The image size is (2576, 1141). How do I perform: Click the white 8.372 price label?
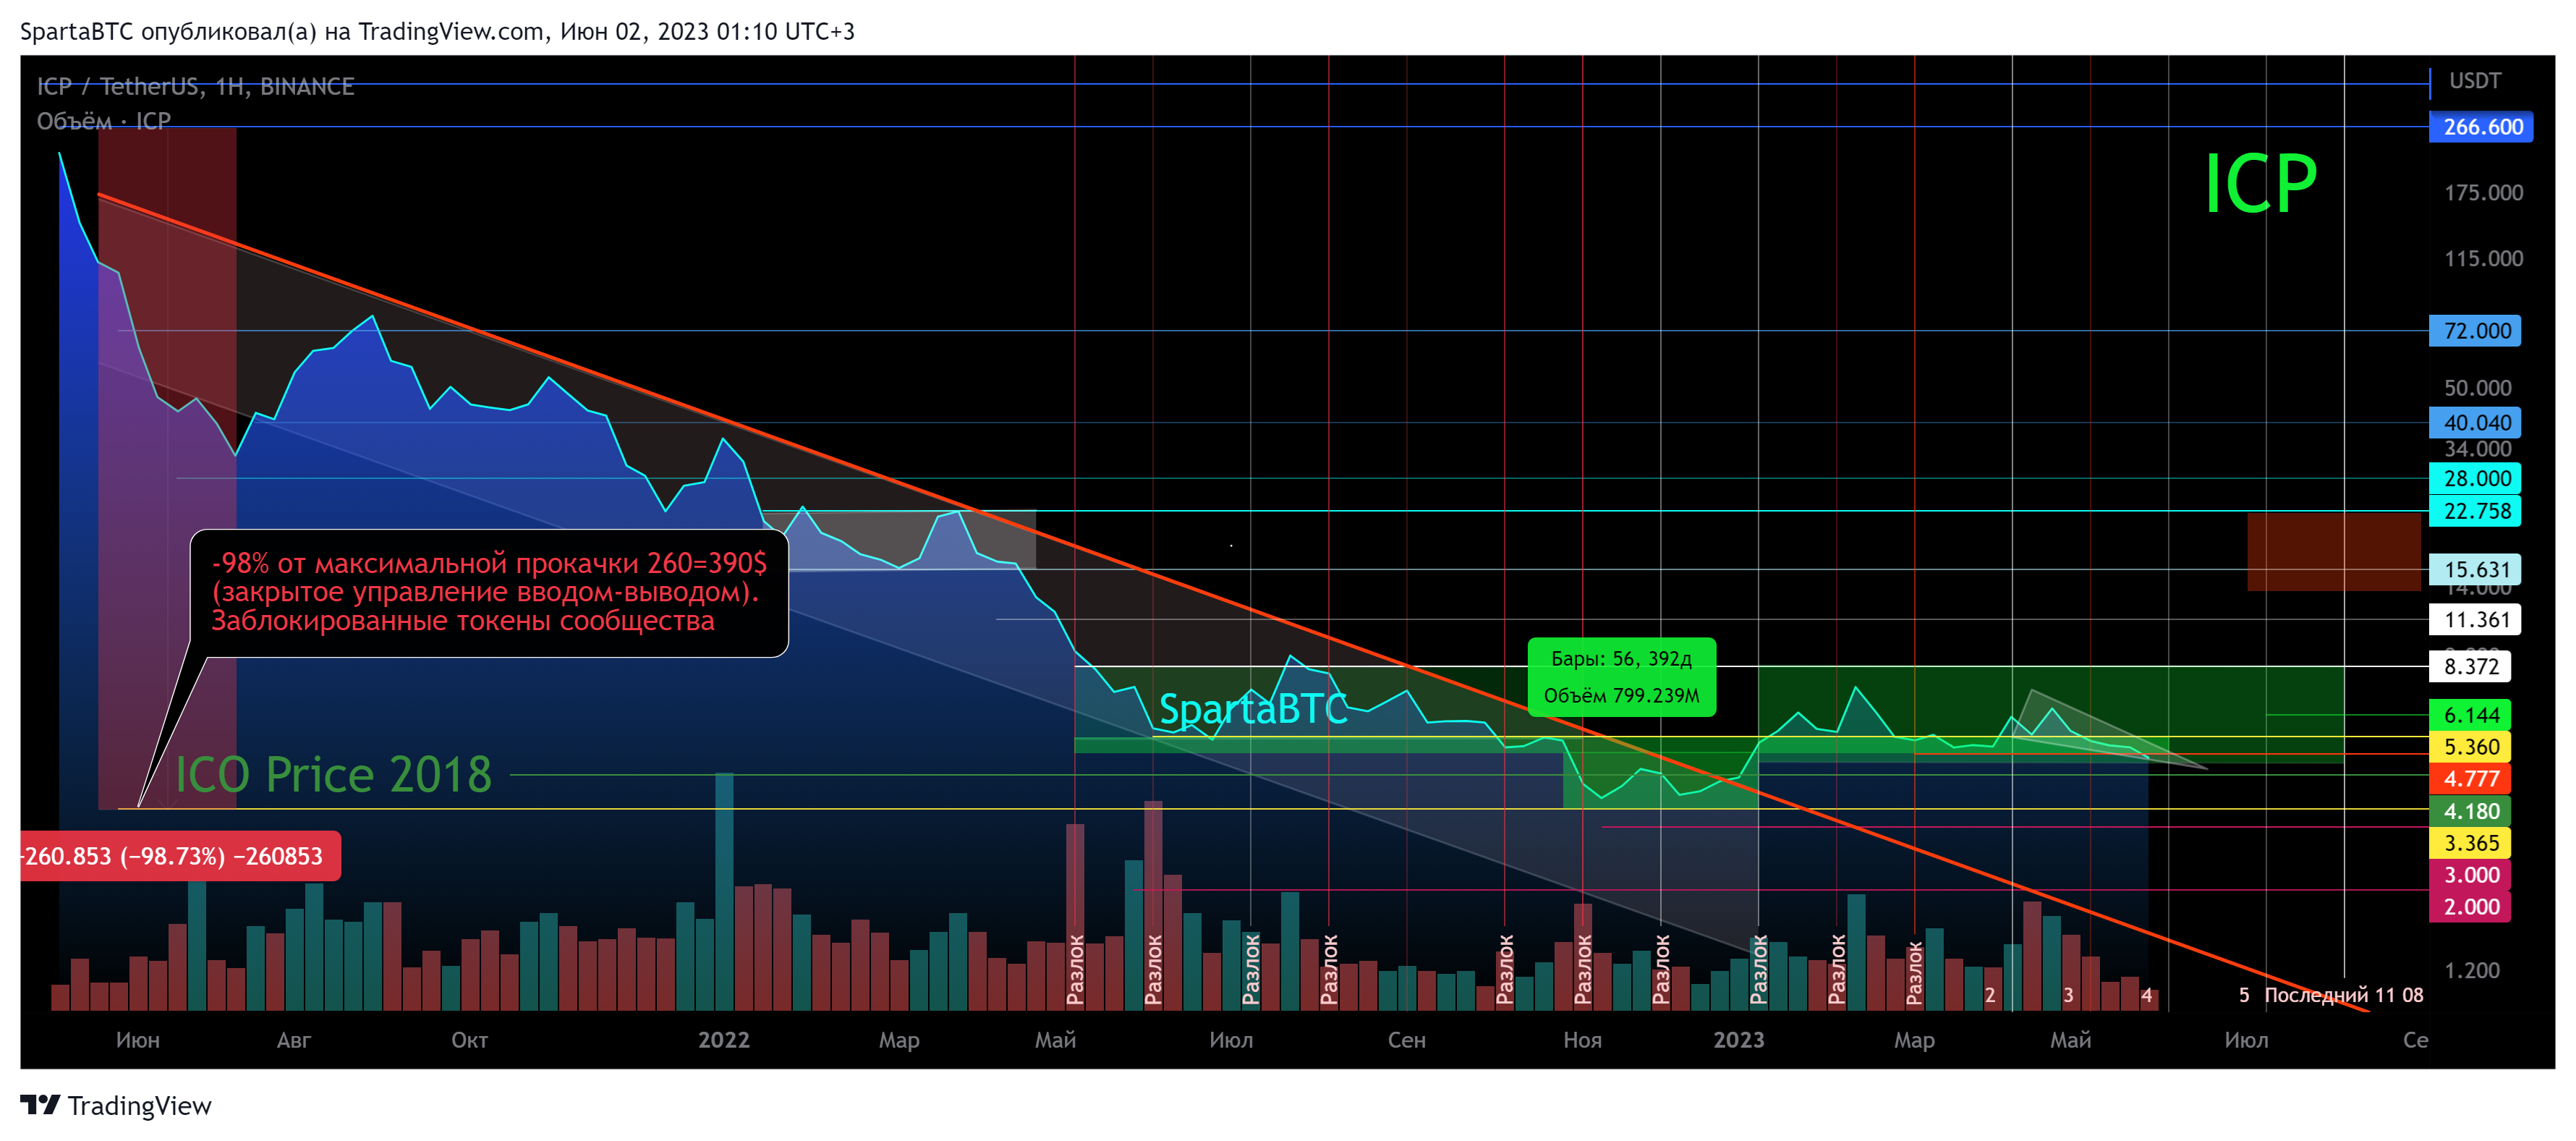coord(2470,667)
